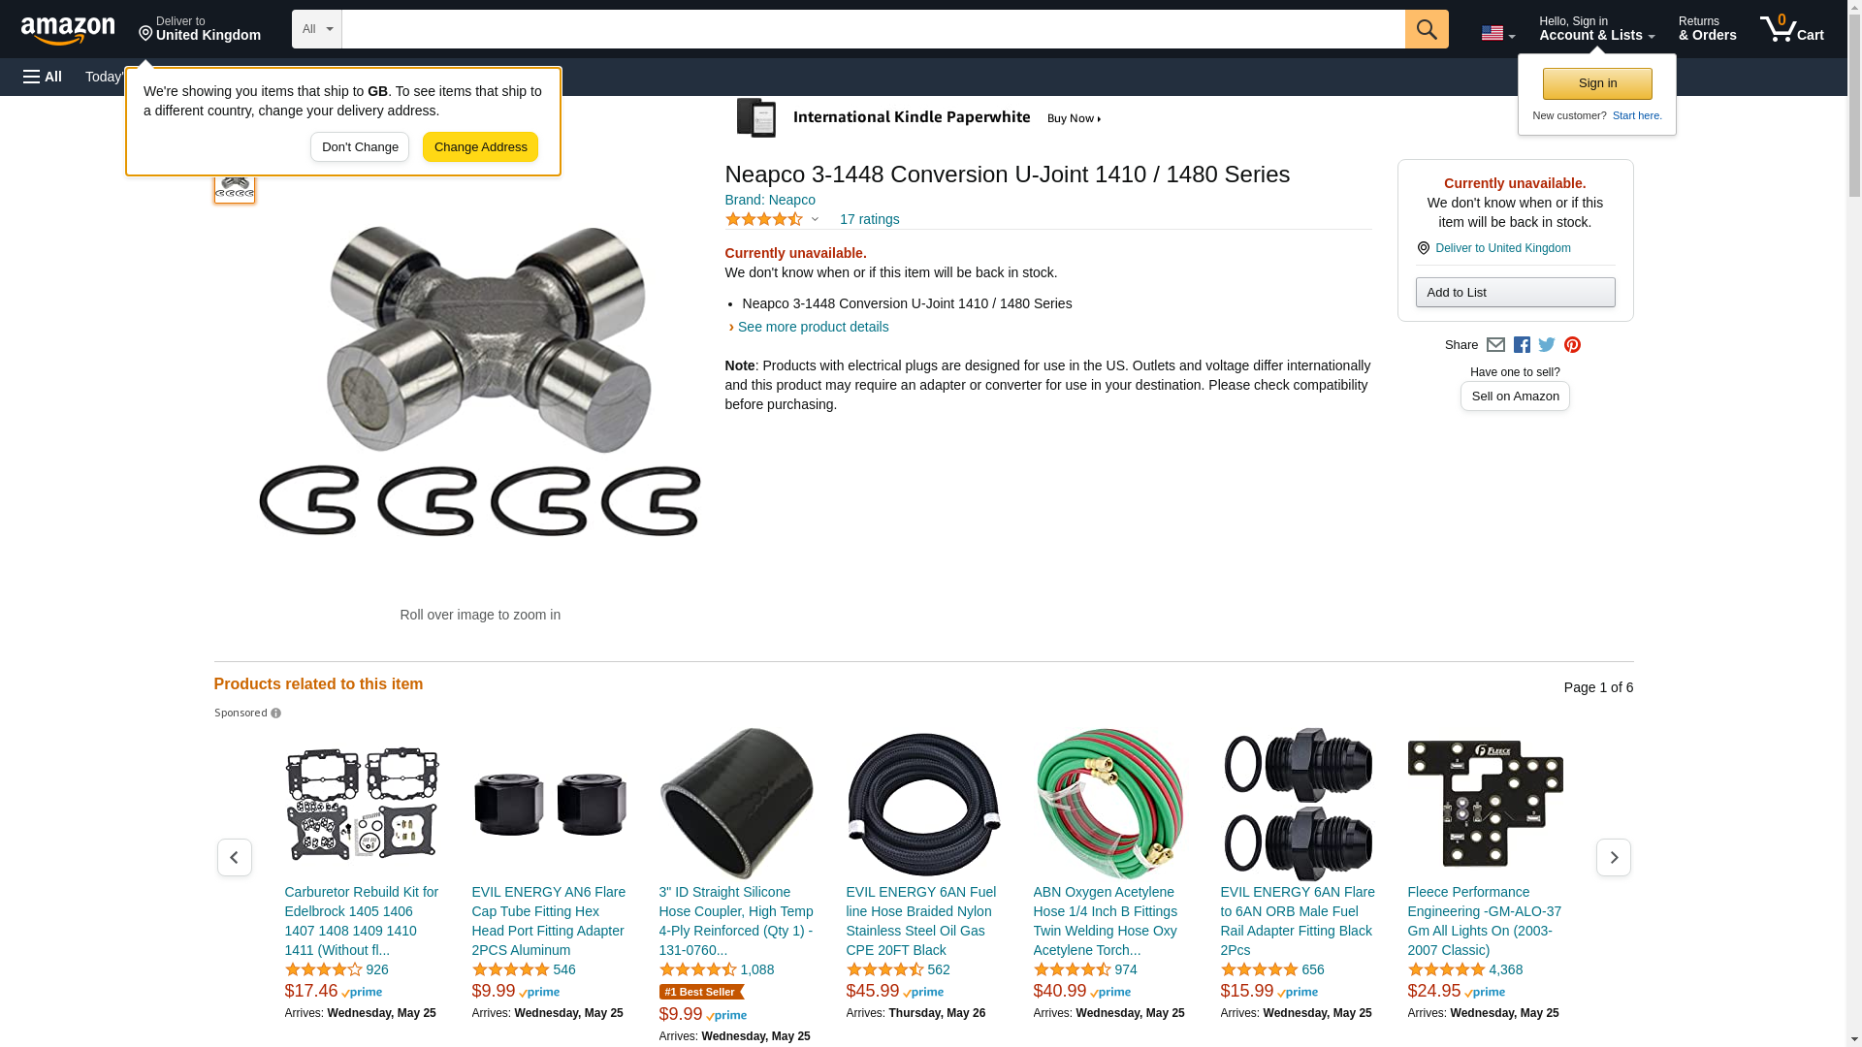
Task: Click the Amazon logo
Action: click(68, 30)
